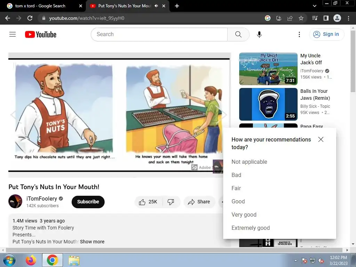This screenshot has width=356, height=267.
Task: Show hidden system tray icons
Action: coord(296,260)
